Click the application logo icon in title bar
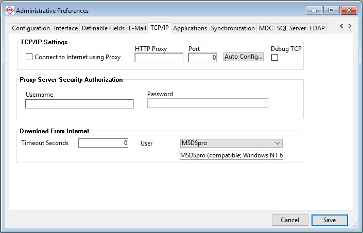363x233 pixels. pyautogui.click(x=9, y=10)
